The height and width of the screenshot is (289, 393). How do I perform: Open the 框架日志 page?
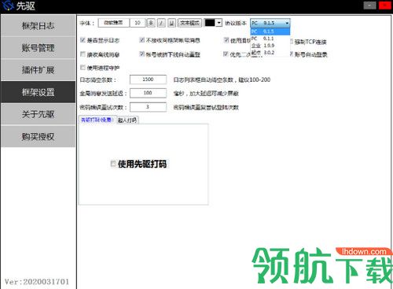(x=39, y=25)
